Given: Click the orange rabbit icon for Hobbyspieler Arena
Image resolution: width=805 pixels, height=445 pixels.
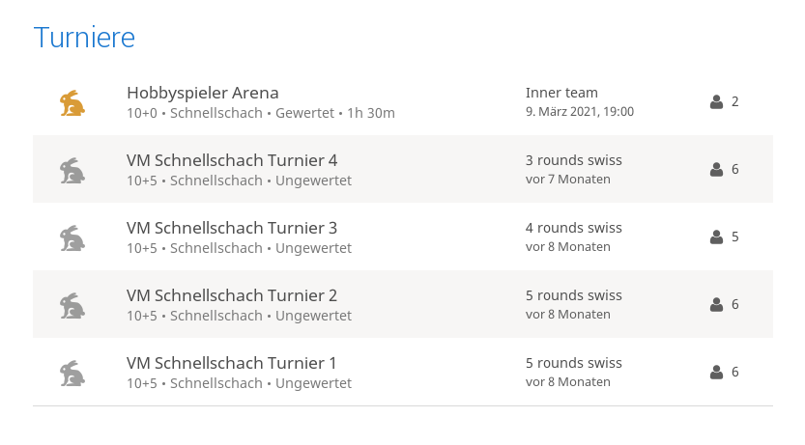Looking at the screenshot, I should coord(72,102).
